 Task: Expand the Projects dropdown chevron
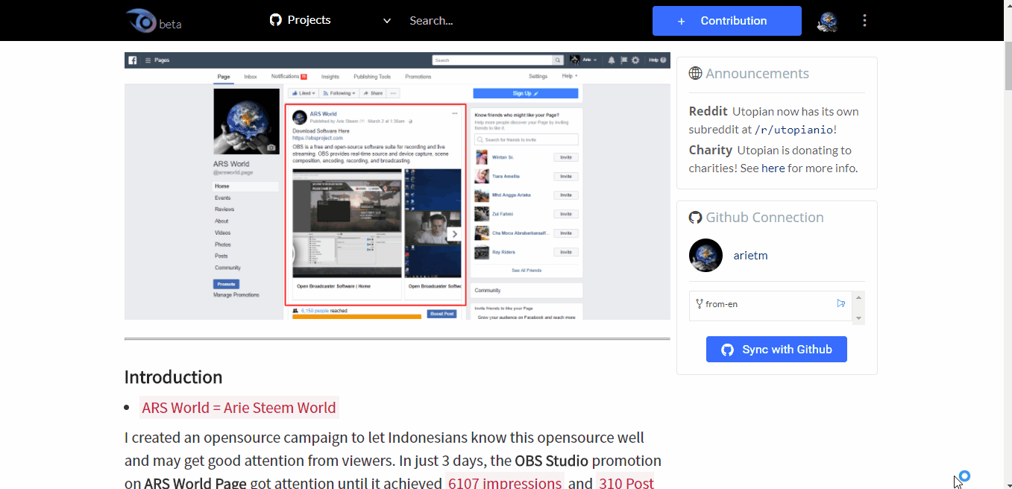[x=386, y=21]
